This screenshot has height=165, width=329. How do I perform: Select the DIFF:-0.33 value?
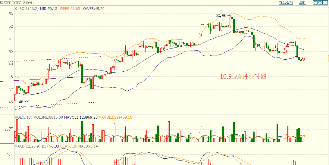click(x=51, y=146)
